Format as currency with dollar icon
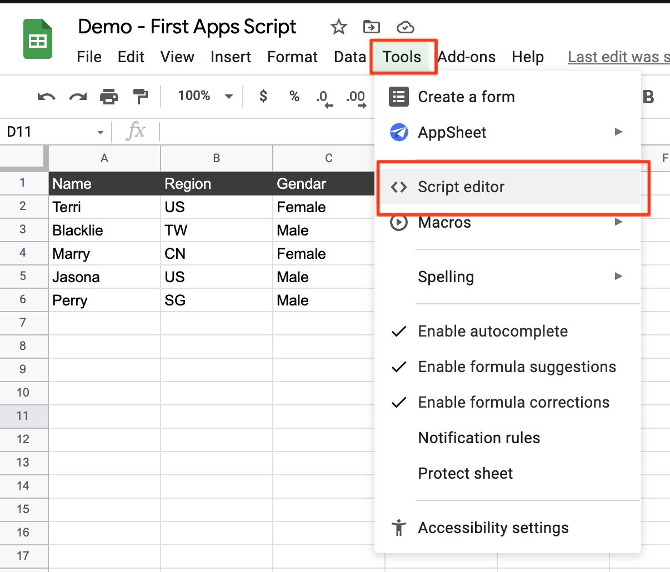Image resolution: width=670 pixels, height=572 pixels. coord(263,97)
